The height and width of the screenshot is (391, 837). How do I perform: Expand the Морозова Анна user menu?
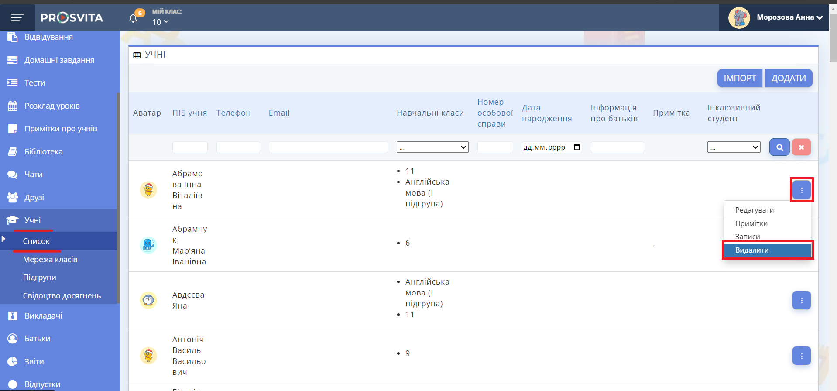(x=789, y=17)
